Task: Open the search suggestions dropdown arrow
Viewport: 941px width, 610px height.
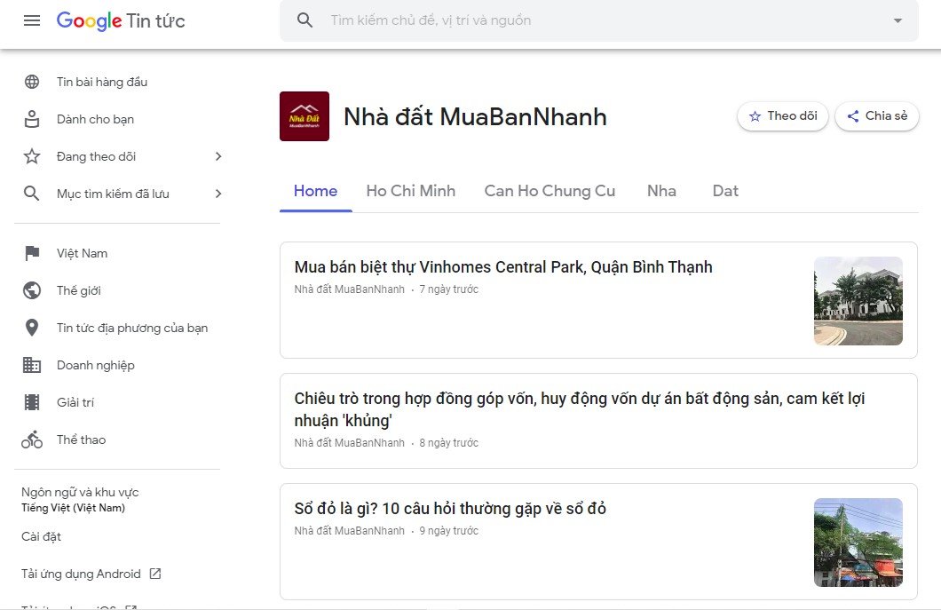Action: click(897, 21)
